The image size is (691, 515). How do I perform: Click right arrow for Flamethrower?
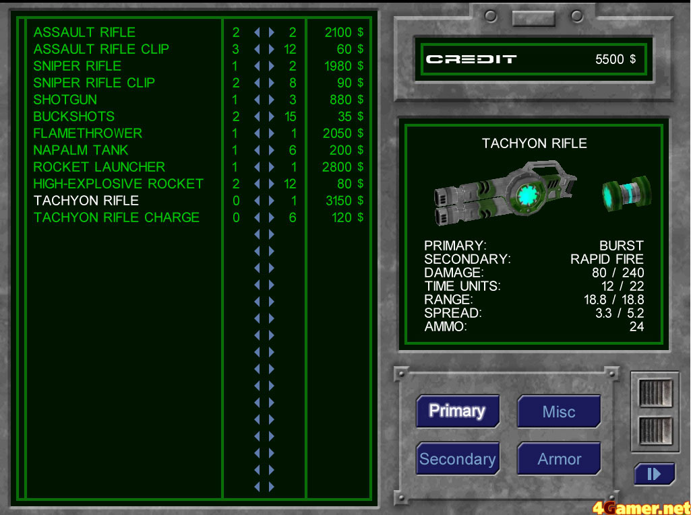tap(272, 133)
